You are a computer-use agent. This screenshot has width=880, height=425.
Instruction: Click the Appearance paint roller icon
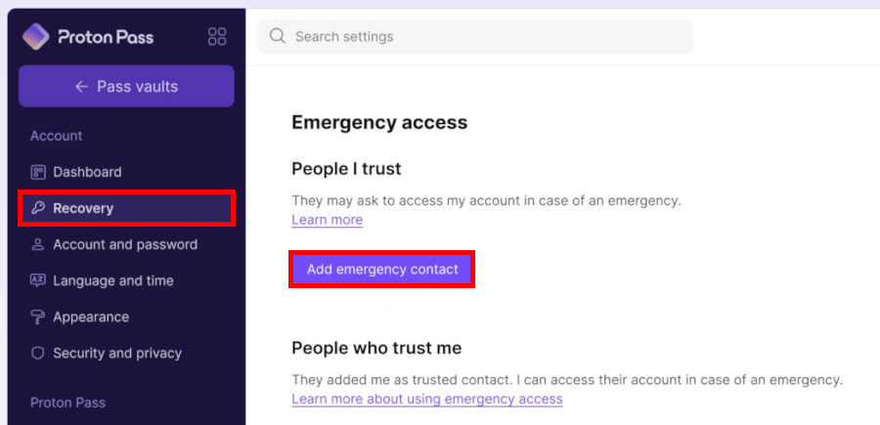(x=38, y=317)
